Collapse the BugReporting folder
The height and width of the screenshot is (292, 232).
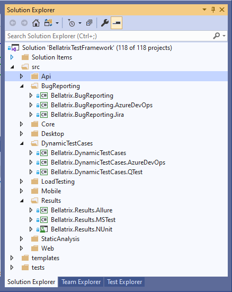coord(22,86)
